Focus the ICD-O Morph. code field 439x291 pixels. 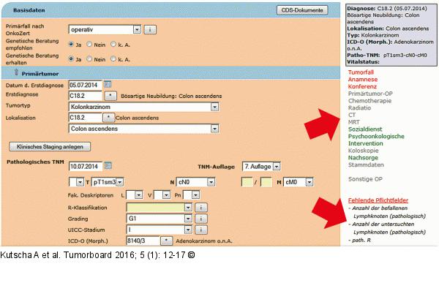pos(143,241)
